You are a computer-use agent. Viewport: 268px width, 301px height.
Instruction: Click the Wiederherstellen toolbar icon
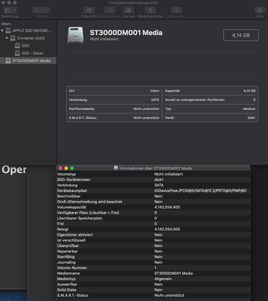[150, 10]
